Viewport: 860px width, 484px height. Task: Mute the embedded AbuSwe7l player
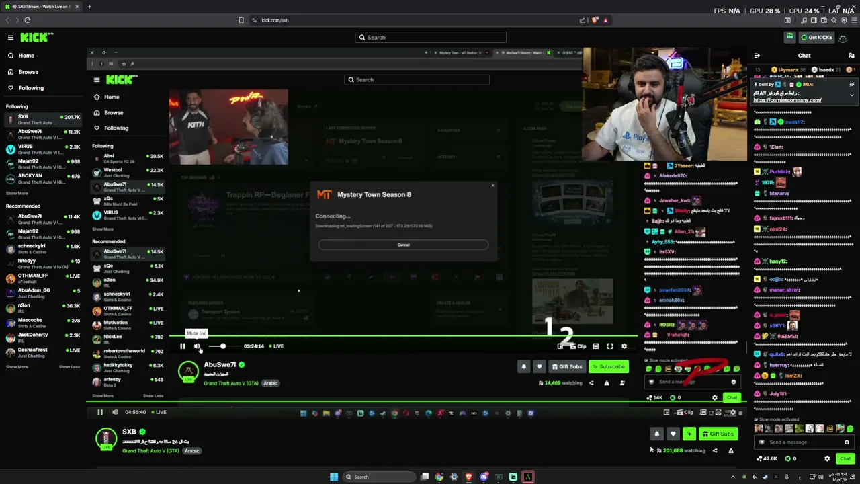(197, 346)
